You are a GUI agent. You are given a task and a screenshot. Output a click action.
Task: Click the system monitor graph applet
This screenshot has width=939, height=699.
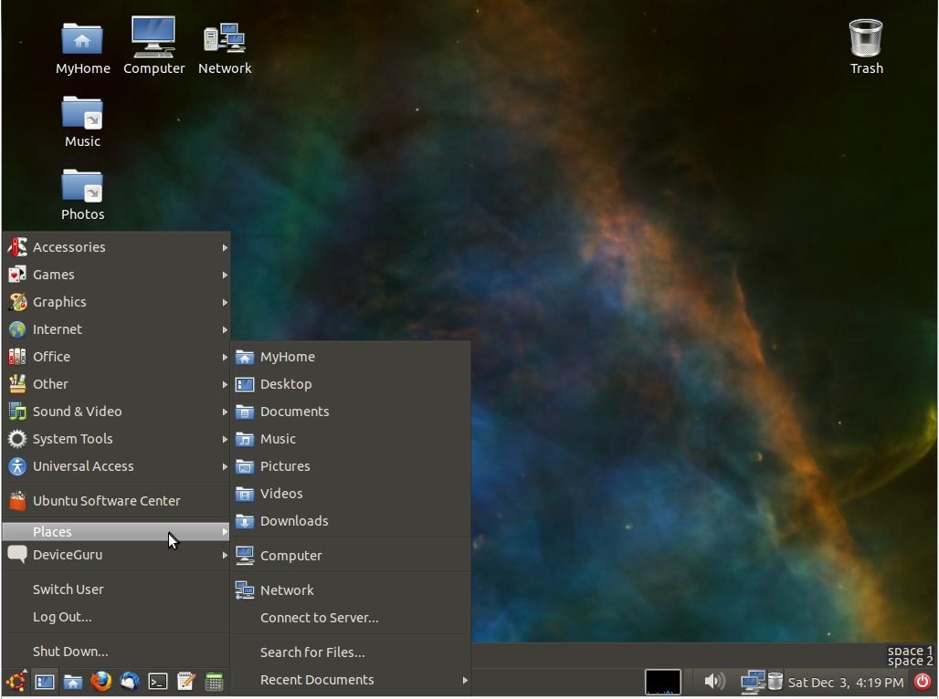[662, 682]
